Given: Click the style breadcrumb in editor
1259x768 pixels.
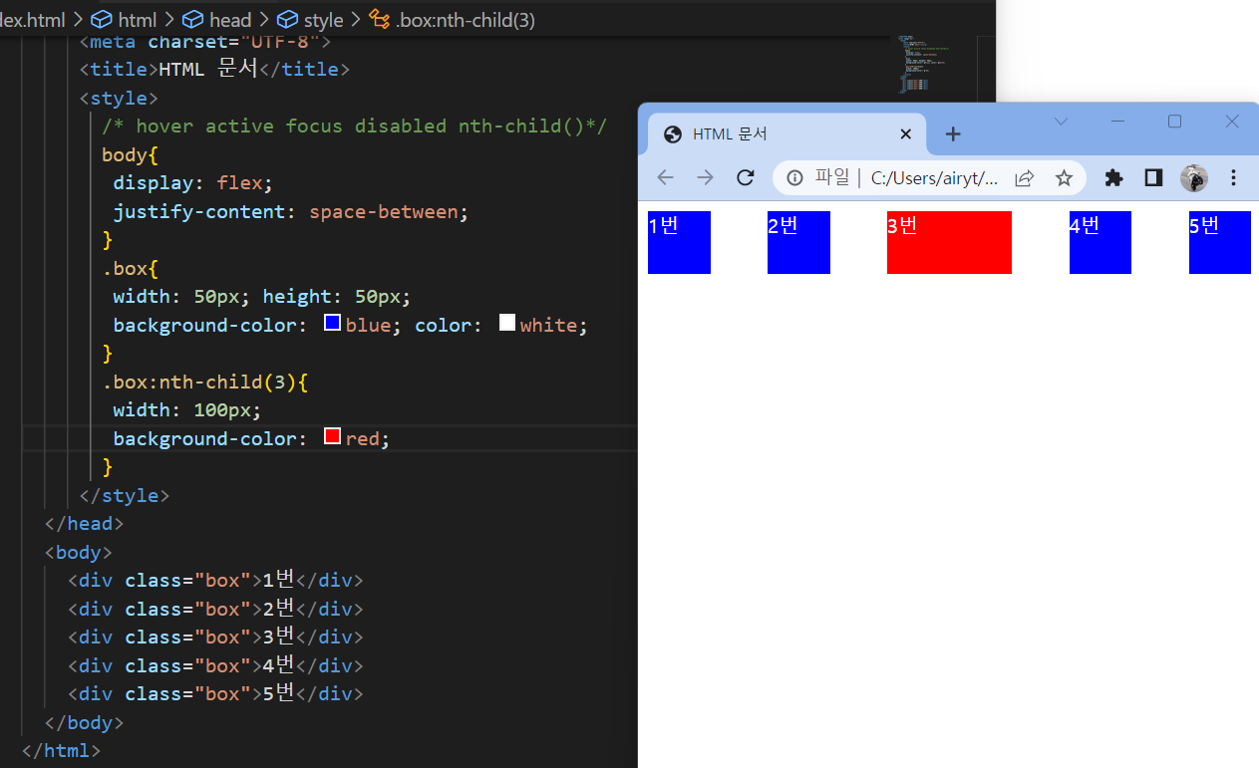Looking at the screenshot, I should click(x=310, y=20).
